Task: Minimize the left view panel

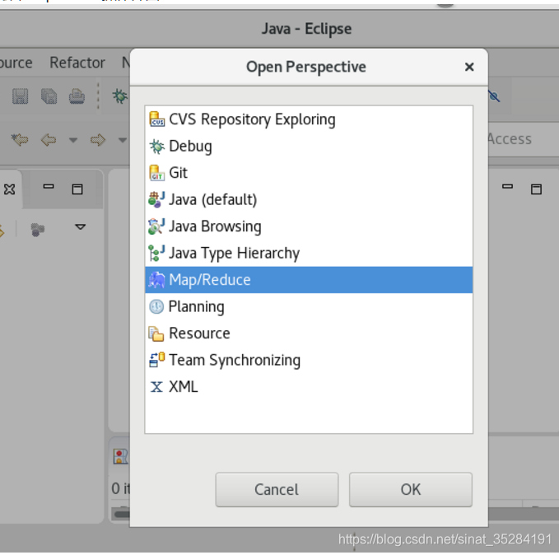Action: [x=49, y=186]
